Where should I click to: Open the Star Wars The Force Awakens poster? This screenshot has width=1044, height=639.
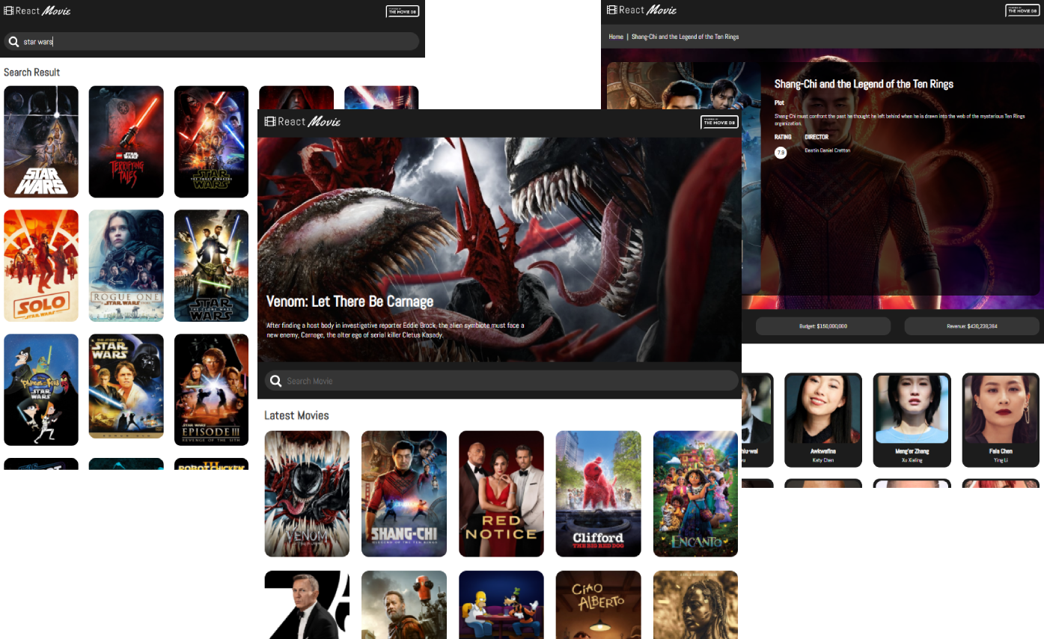[x=211, y=141]
